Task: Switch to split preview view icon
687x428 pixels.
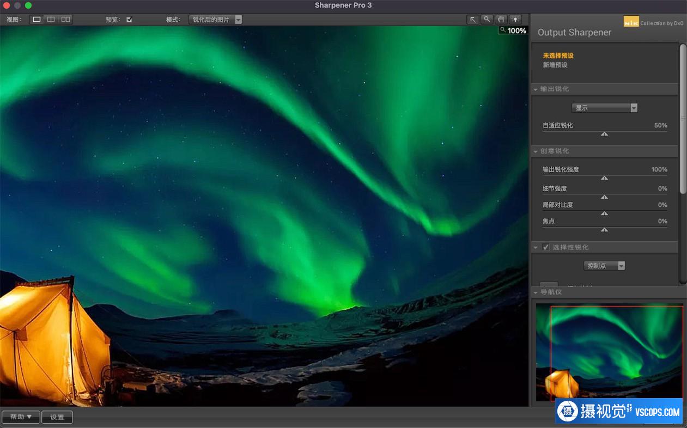Action: tap(51, 20)
